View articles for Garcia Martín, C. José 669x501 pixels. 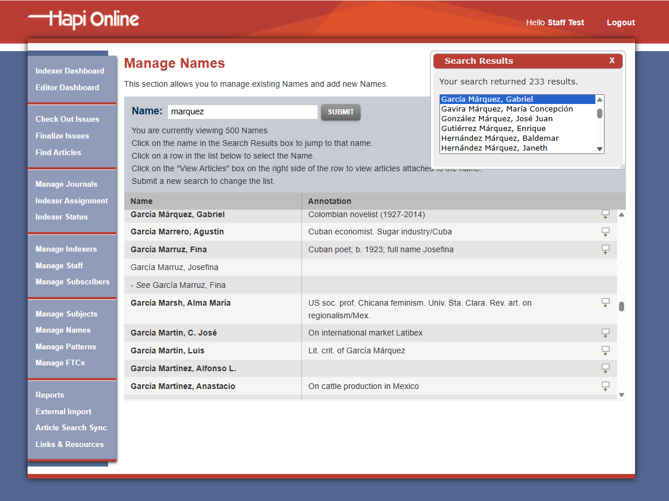coord(605,333)
